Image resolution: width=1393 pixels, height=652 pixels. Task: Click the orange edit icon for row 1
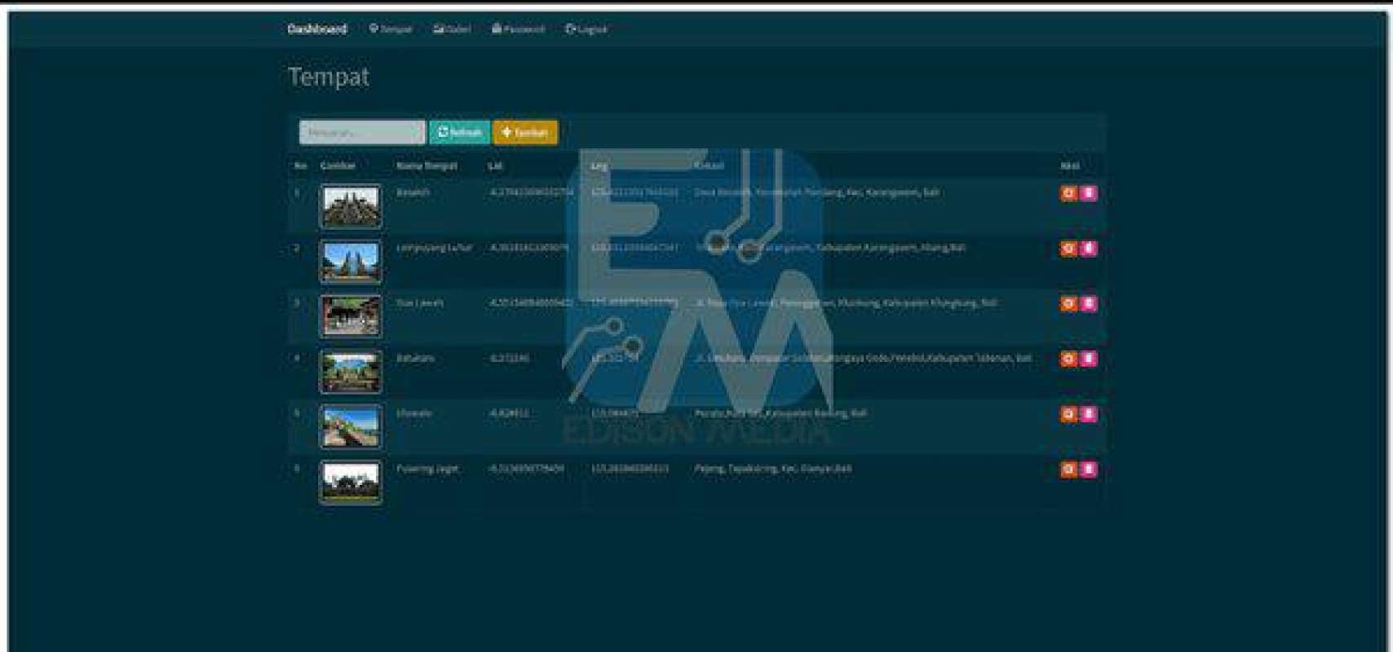1068,193
